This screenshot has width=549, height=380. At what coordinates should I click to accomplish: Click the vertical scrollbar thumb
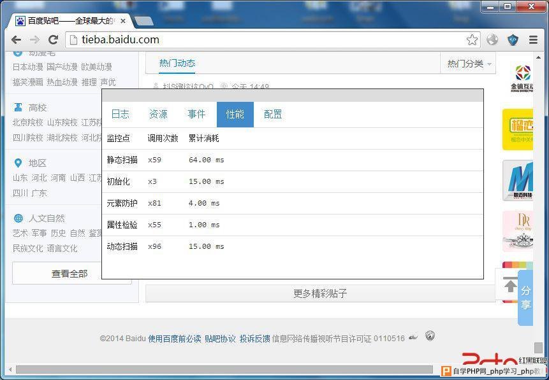point(538,348)
